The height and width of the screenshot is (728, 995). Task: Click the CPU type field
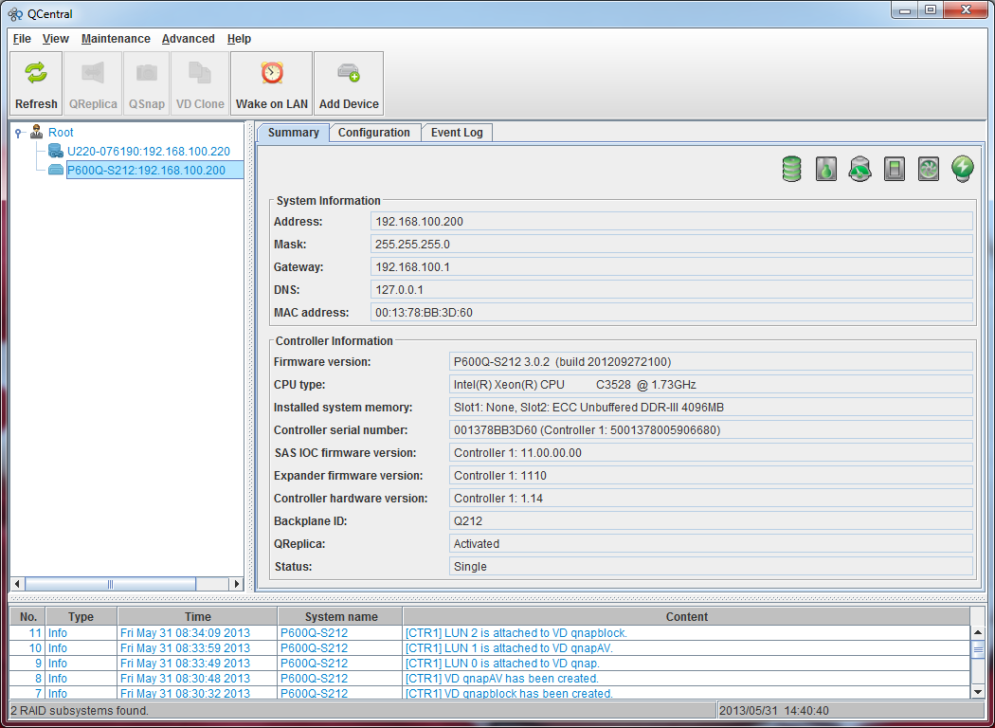[x=711, y=385]
